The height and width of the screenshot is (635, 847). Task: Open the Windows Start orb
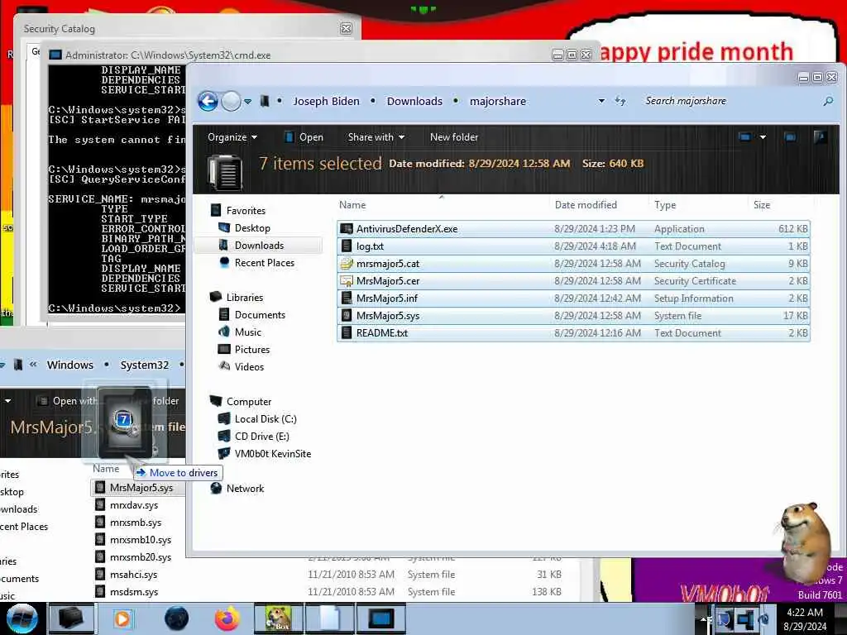pyautogui.click(x=22, y=618)
